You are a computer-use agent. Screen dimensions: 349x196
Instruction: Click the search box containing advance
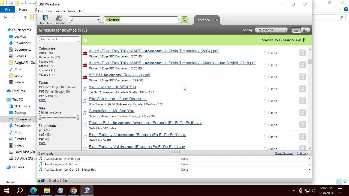coord(141,20)
